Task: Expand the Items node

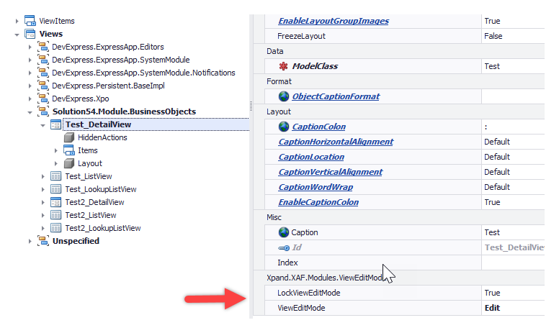Action: click(x=56, y=150)
